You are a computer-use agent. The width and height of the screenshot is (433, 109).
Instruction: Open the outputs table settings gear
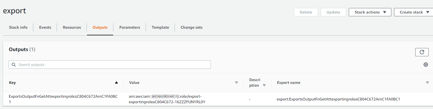pyautogui.click(x=425, y=65)
